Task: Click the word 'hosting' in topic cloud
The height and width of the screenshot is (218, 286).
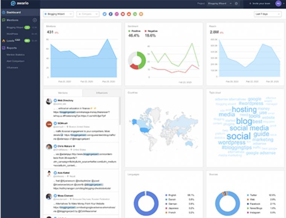Action: [x=244, y=110]
